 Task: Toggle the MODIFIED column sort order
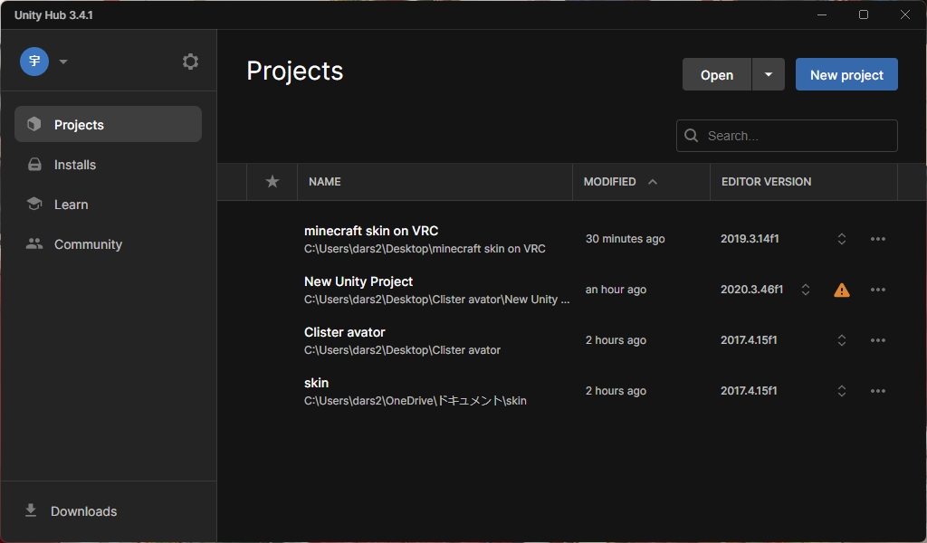pos(620,181)
